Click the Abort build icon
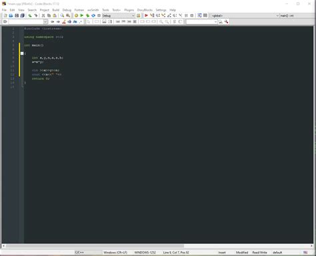Image resolution: width=316 pixels, height=256 pixels. (99, 15)
